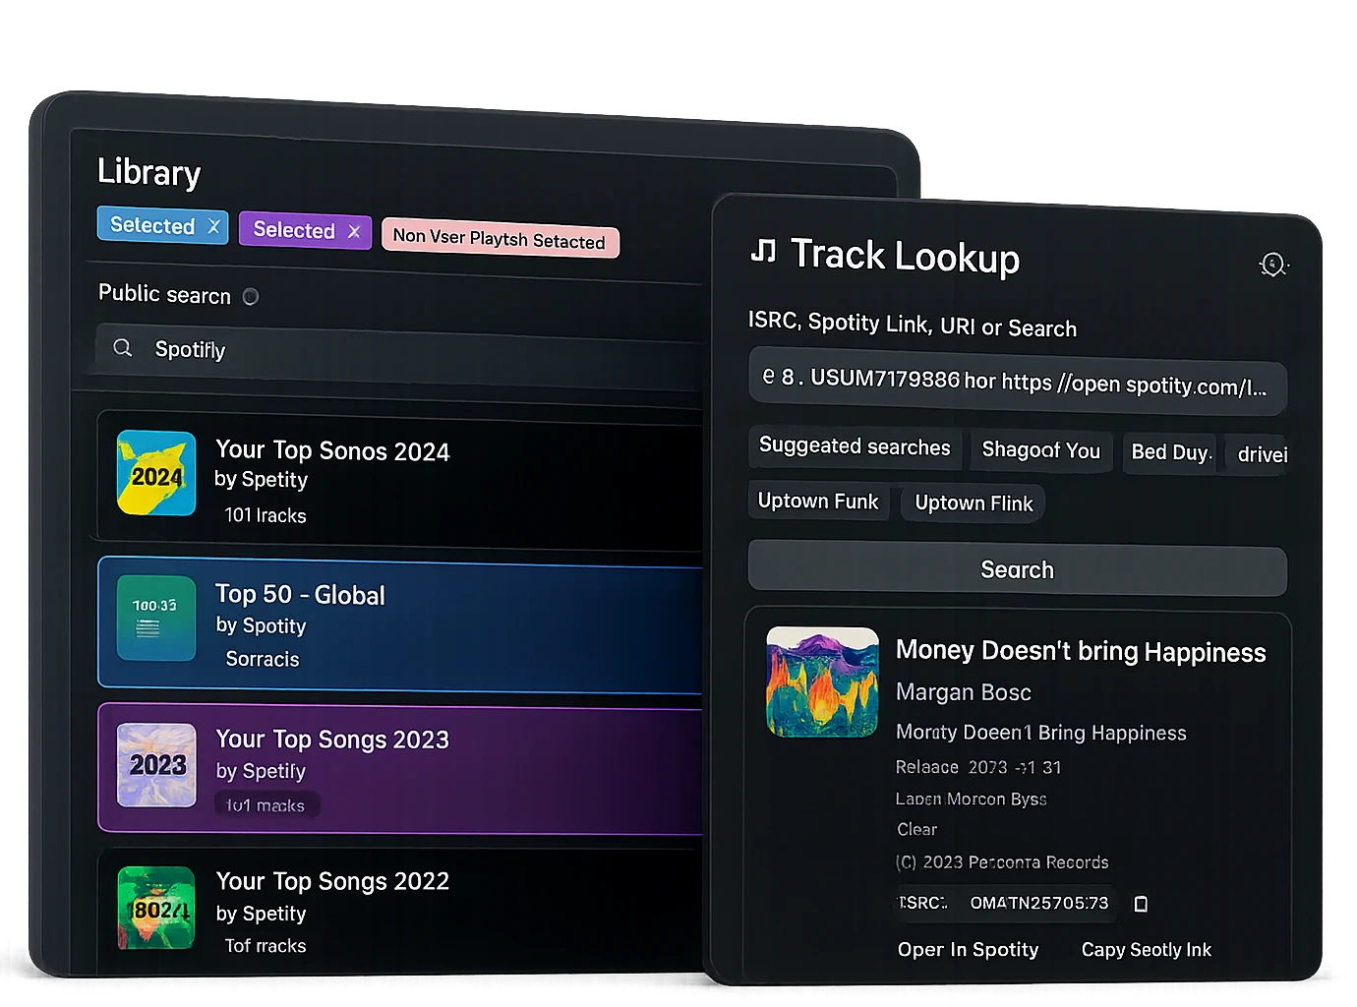Select the Your Top Songs 2023 playlist title

[332, 740]
